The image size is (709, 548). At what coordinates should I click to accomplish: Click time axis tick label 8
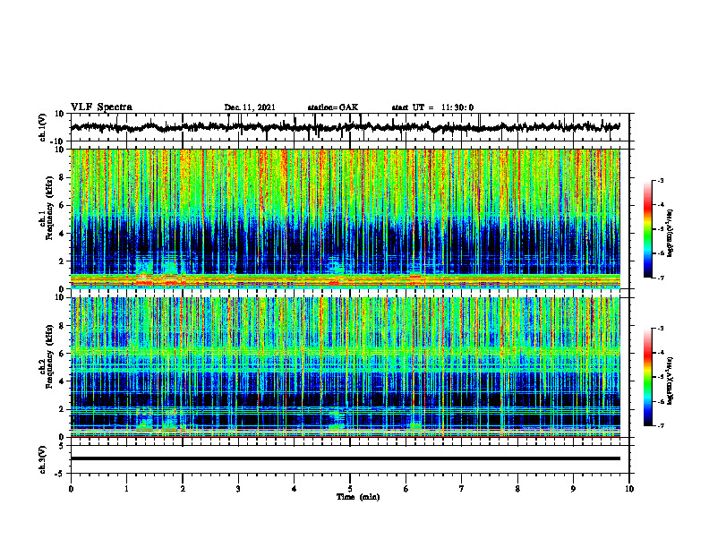(517, 489)
